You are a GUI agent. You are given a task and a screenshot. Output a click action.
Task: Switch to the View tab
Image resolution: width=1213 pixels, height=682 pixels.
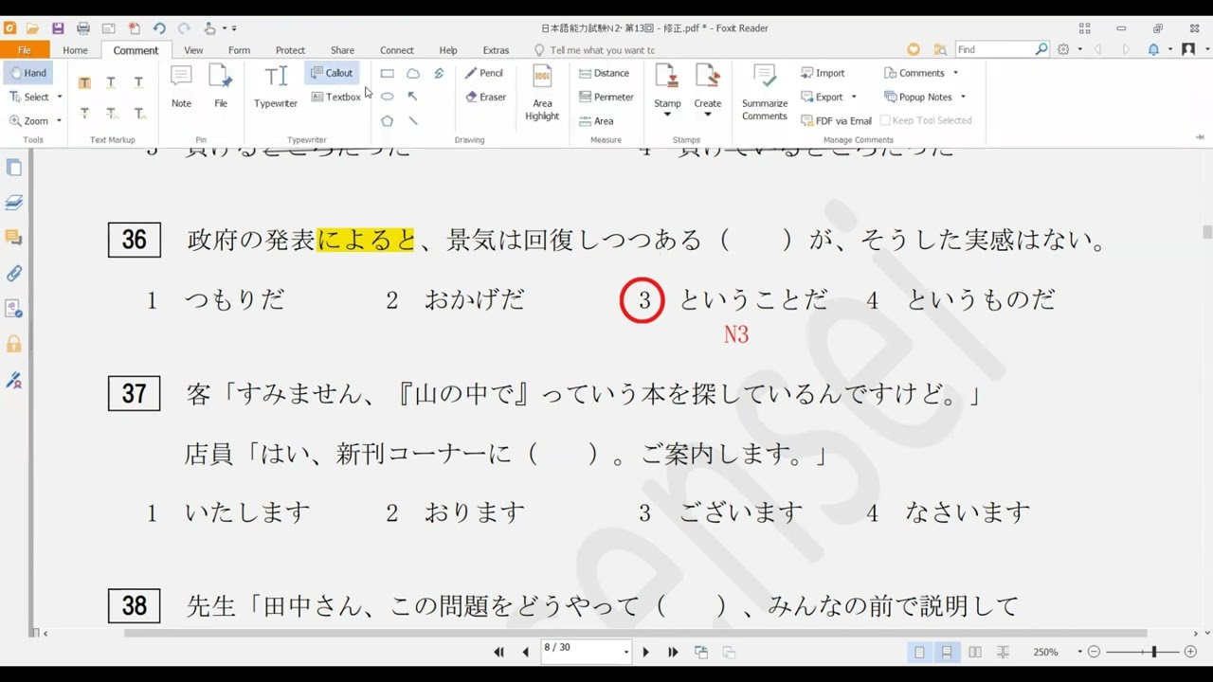click(193, 50)
